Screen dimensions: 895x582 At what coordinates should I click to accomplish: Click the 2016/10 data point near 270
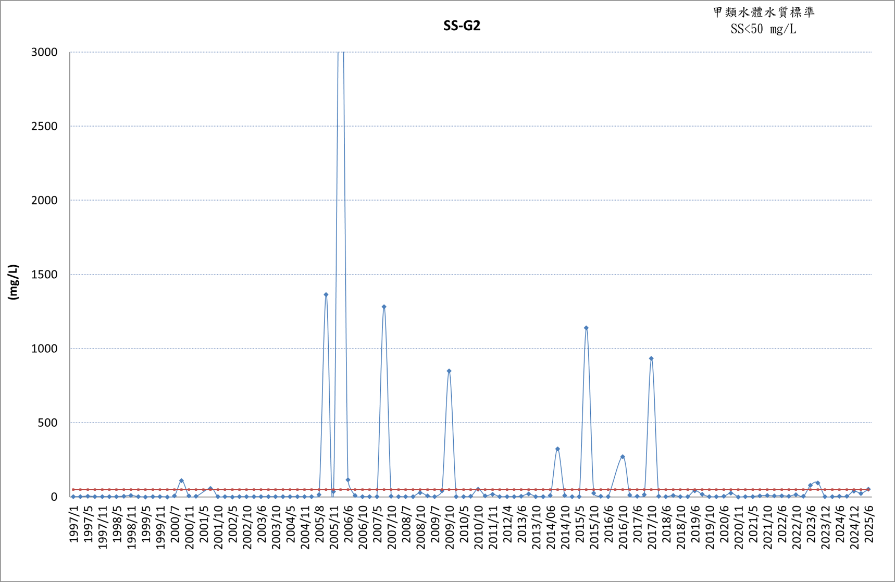[x=623, y=457]
